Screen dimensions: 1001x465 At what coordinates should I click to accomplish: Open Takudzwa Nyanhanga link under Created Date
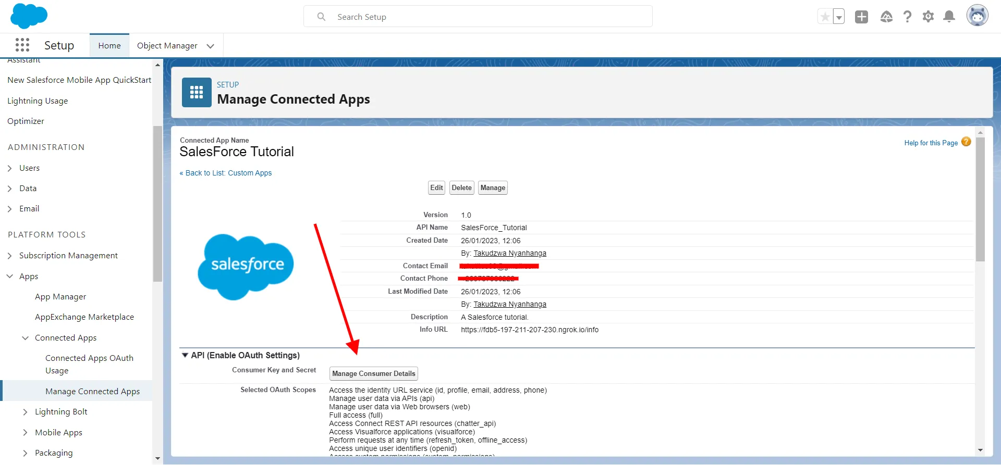(x=510, y=253)
